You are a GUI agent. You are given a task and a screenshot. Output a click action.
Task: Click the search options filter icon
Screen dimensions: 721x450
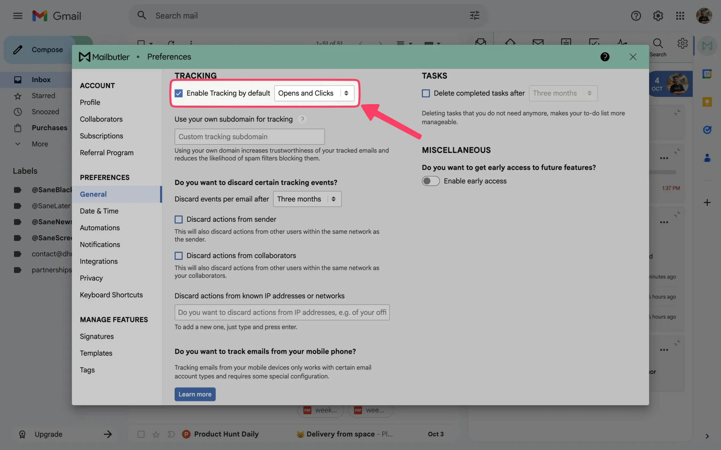[x=474, y=15]
